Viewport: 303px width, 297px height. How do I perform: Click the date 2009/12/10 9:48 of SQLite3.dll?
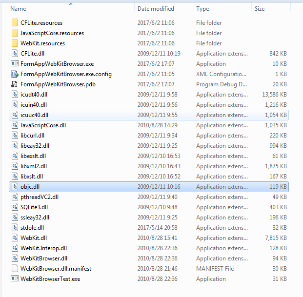click(157, 207)
